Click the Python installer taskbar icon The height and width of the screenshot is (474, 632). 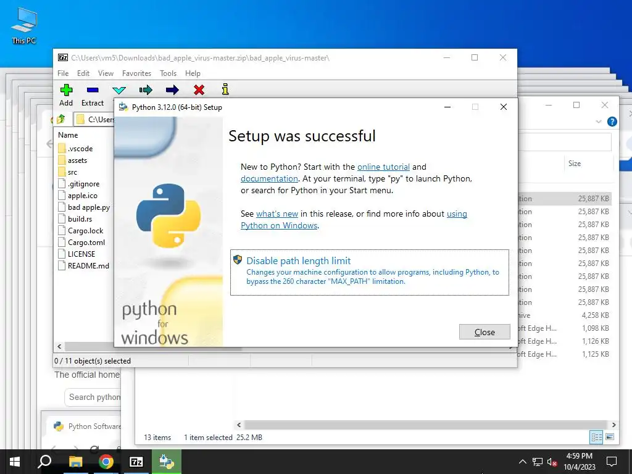tap(167, 462)
